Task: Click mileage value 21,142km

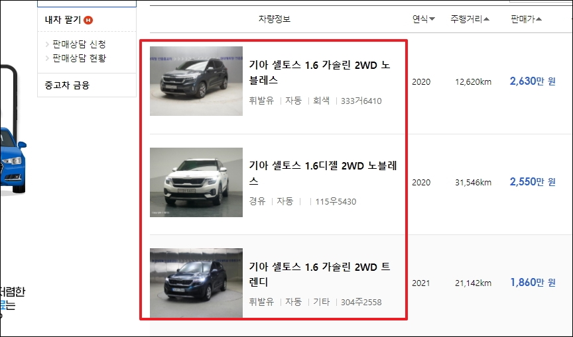Action: (x=474, y=283)
